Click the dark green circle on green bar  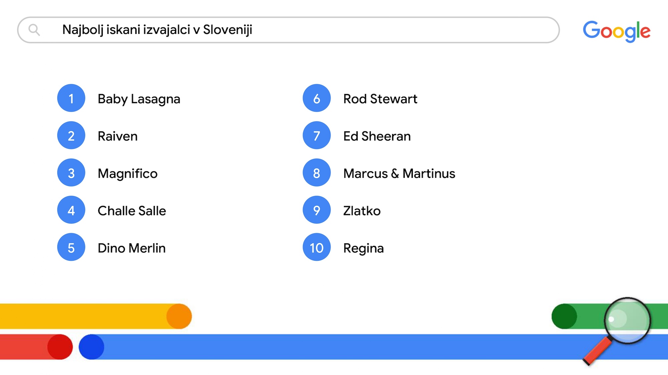tap(564, 316)
